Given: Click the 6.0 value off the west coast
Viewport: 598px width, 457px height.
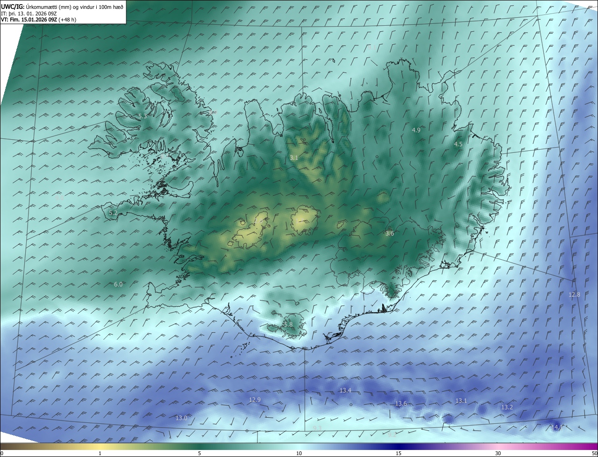Looking at the screenshot, I should click(x=118, y=284).
